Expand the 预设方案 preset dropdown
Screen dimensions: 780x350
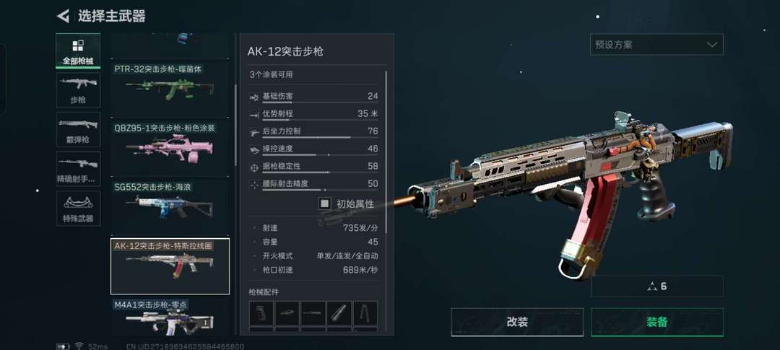coord(656,44)
